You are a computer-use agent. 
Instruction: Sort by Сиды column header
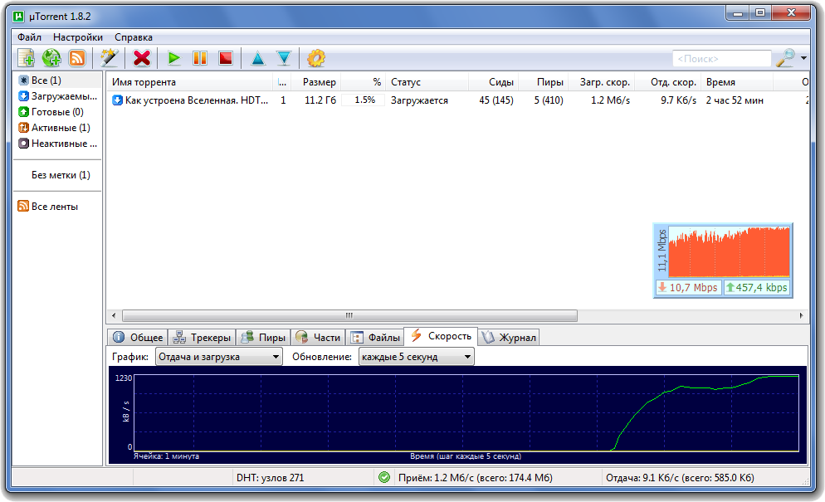(494, 82)
